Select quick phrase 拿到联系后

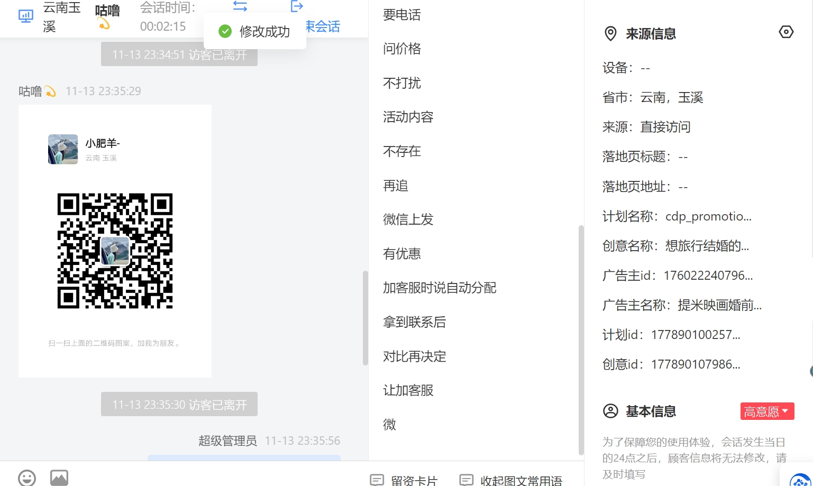tap(415, 322)
